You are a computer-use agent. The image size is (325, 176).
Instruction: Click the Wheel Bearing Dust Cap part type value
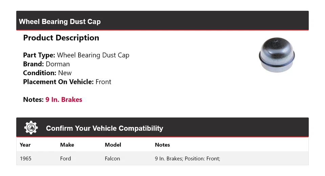coord(93,55)
